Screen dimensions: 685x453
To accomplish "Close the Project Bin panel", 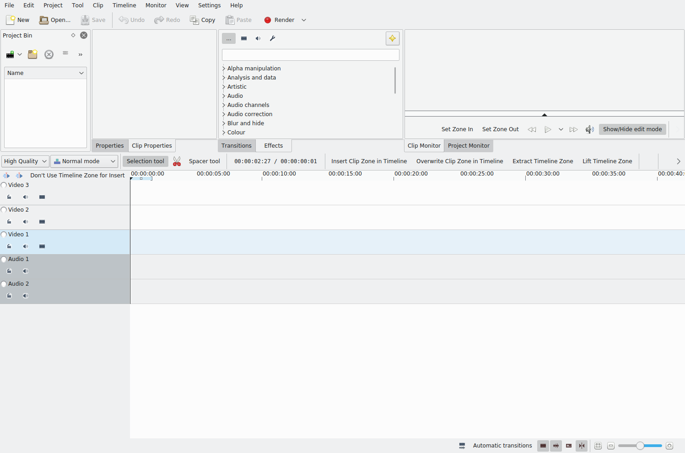I will click(x=84, y=35).
